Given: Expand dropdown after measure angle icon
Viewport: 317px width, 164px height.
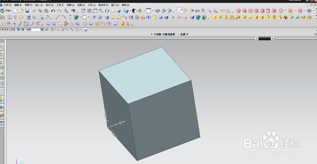Looking at the screenshot, I should (232, 12).
